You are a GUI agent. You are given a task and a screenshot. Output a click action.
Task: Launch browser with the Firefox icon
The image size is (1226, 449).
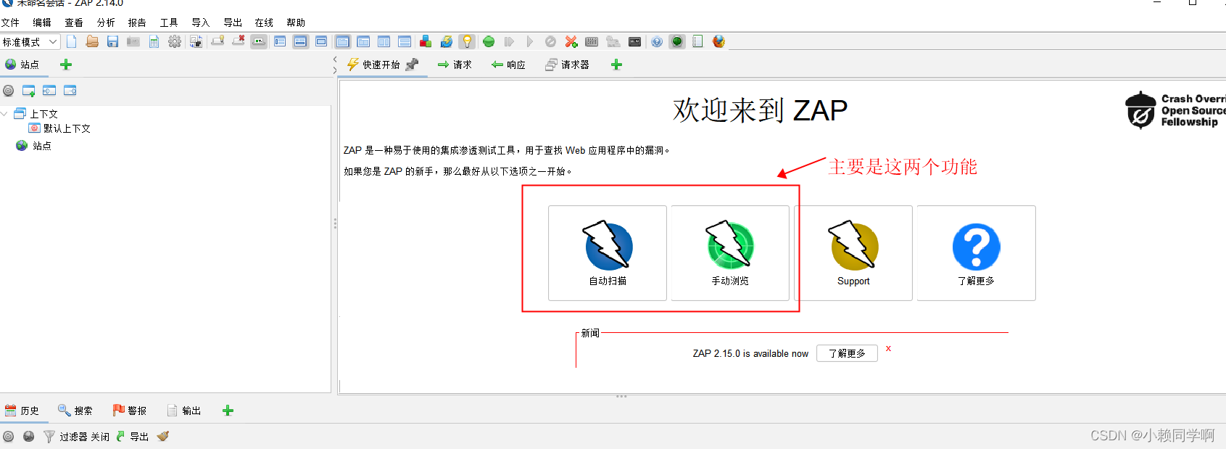pyautogui.click(x=718, y=41)
